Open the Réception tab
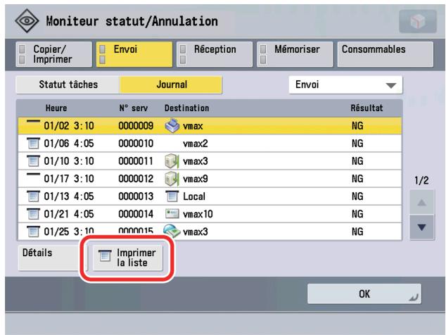Image resolution: width=446 pixels, height=335 pixels. click(215, 54)
